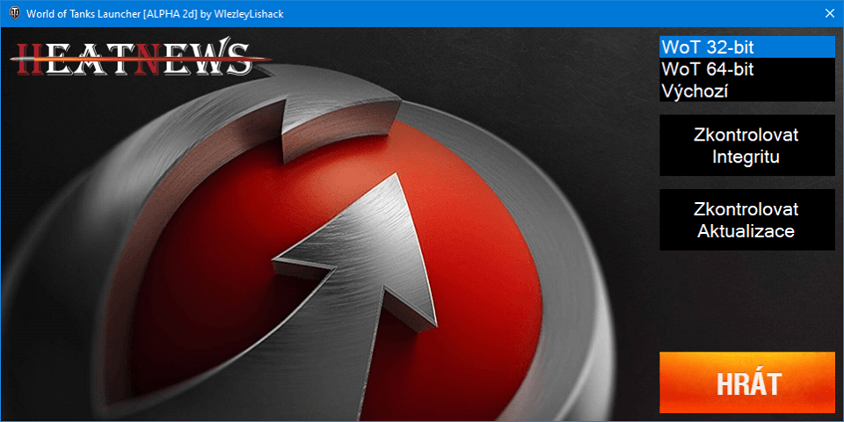Click the World of Tanks title bar icon
Screen dimensions: 844x422
[15, 13]
